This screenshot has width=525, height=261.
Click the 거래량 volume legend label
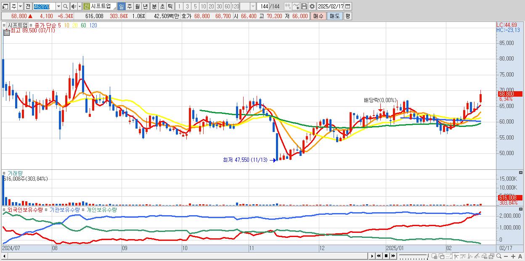click(x=16, y=173)
